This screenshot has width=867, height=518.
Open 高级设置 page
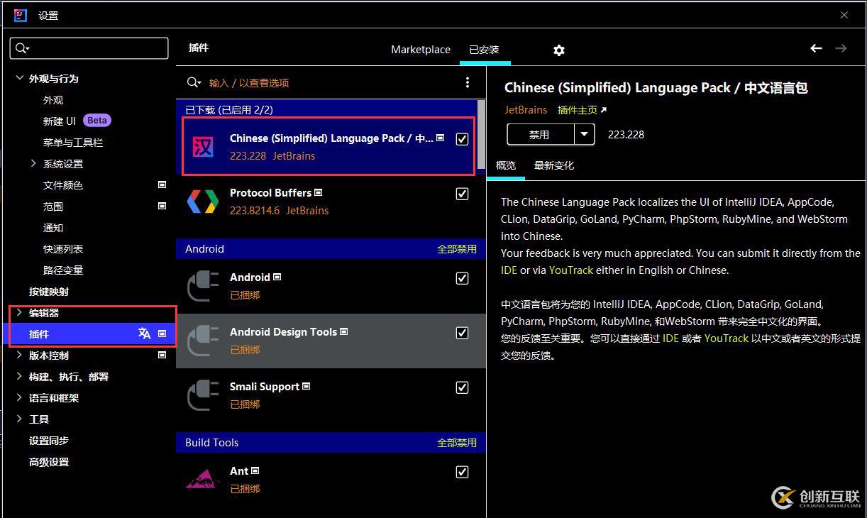[x=49, y=461]
